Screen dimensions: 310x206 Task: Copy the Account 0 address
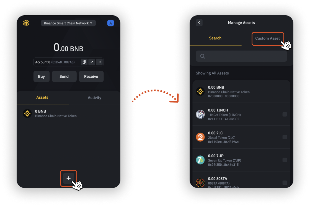pos(84,62)
